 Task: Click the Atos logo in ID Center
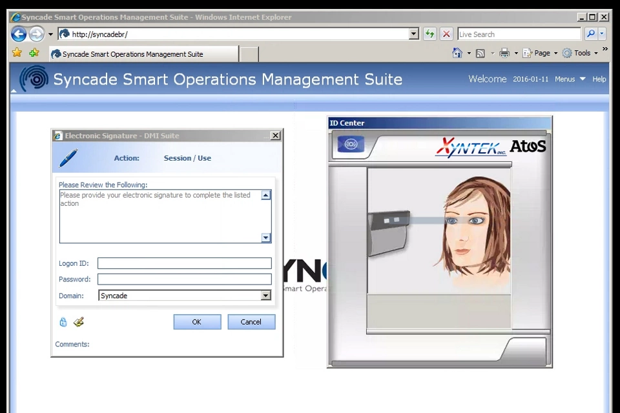click(528, 146)
